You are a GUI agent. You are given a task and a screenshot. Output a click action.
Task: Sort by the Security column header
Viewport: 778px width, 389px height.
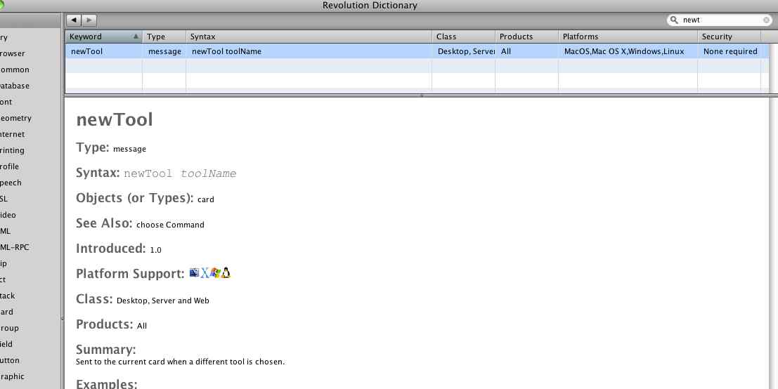pos(730,37)
